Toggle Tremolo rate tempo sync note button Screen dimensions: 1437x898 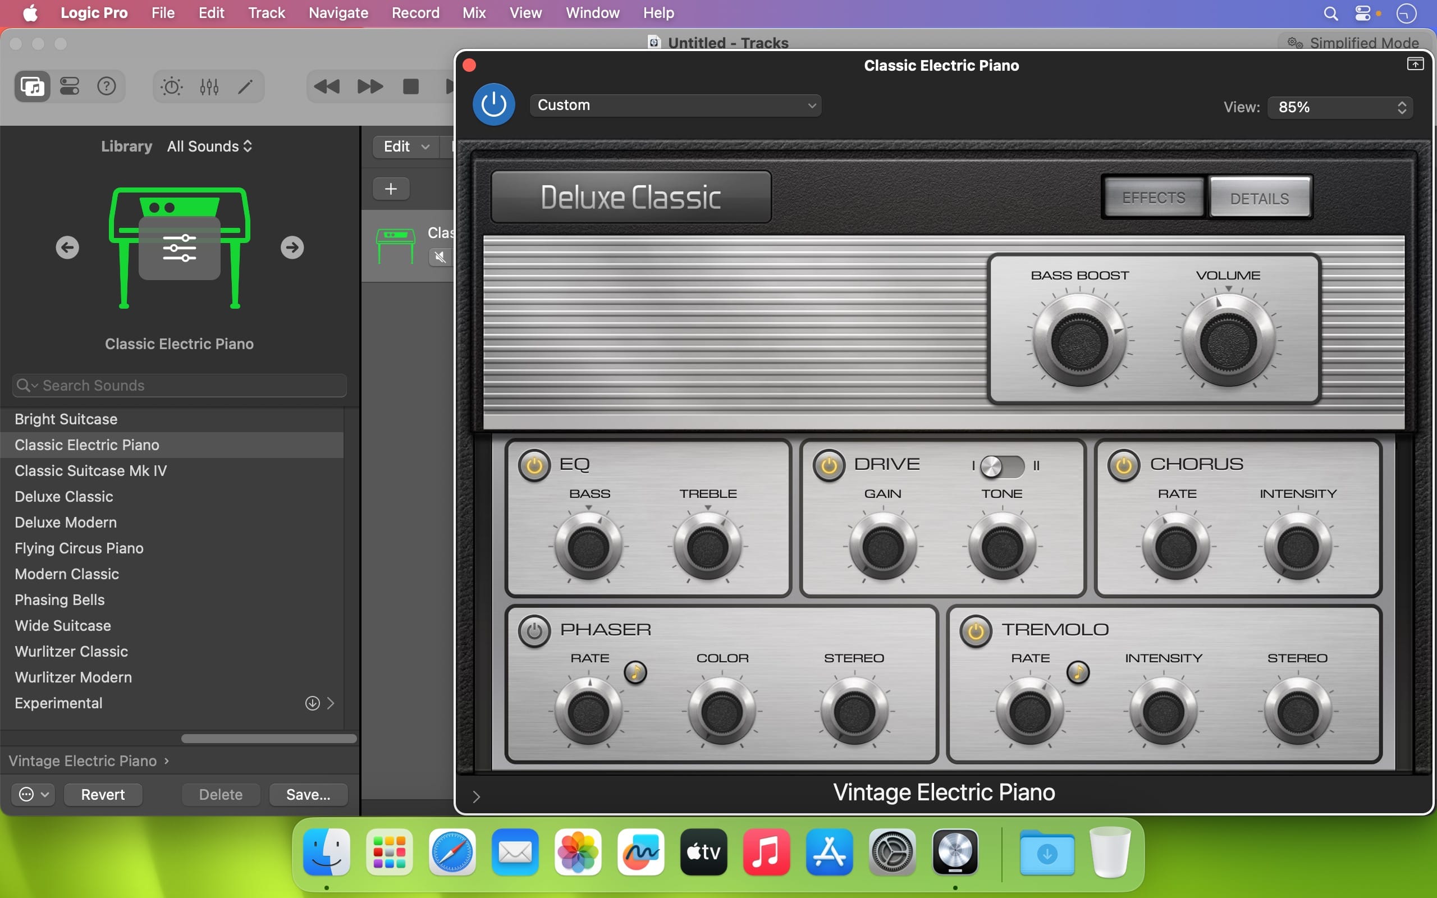1078,672
